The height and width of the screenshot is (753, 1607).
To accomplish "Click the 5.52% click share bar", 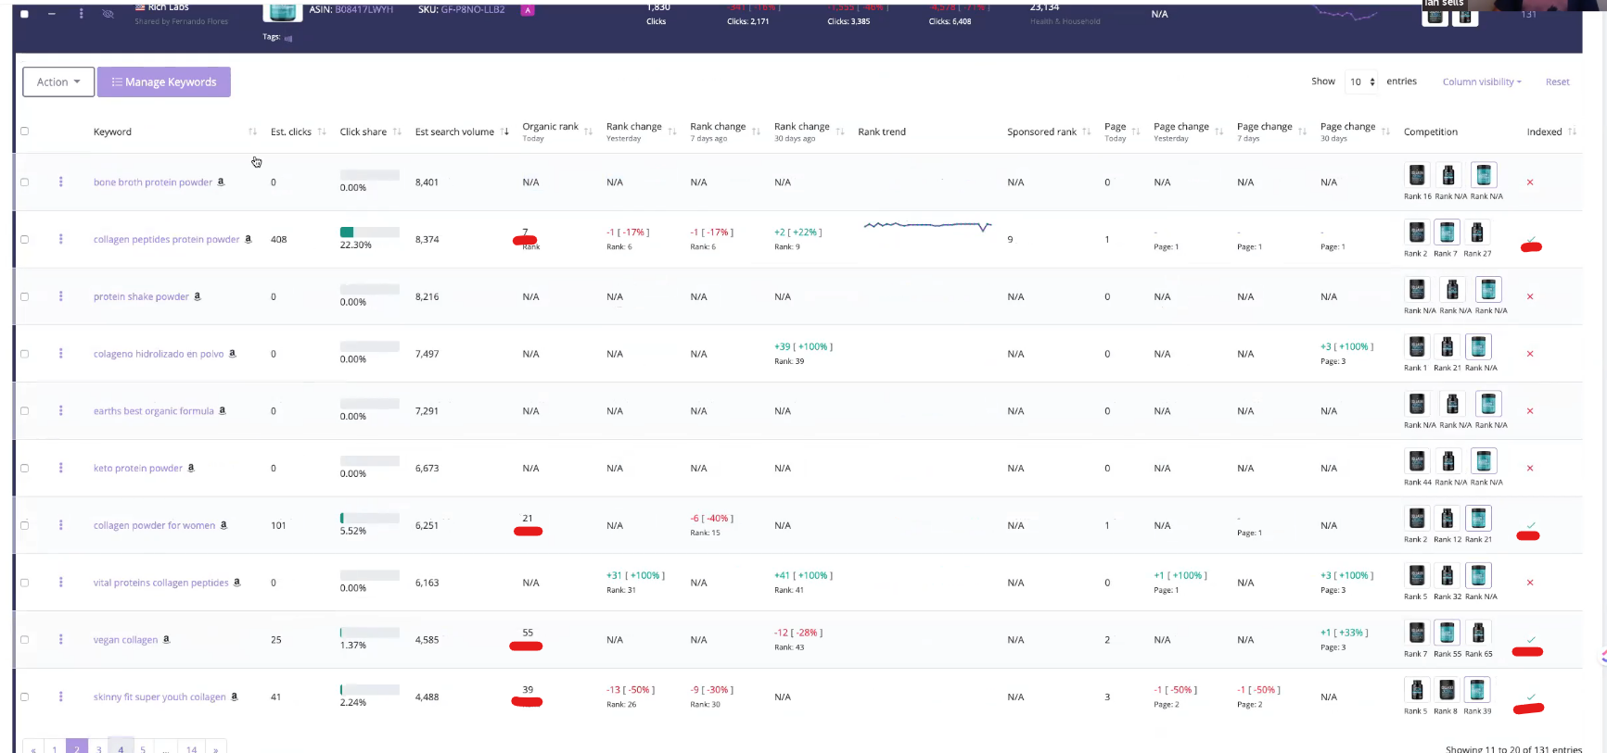I will click(x=369, y=519).
